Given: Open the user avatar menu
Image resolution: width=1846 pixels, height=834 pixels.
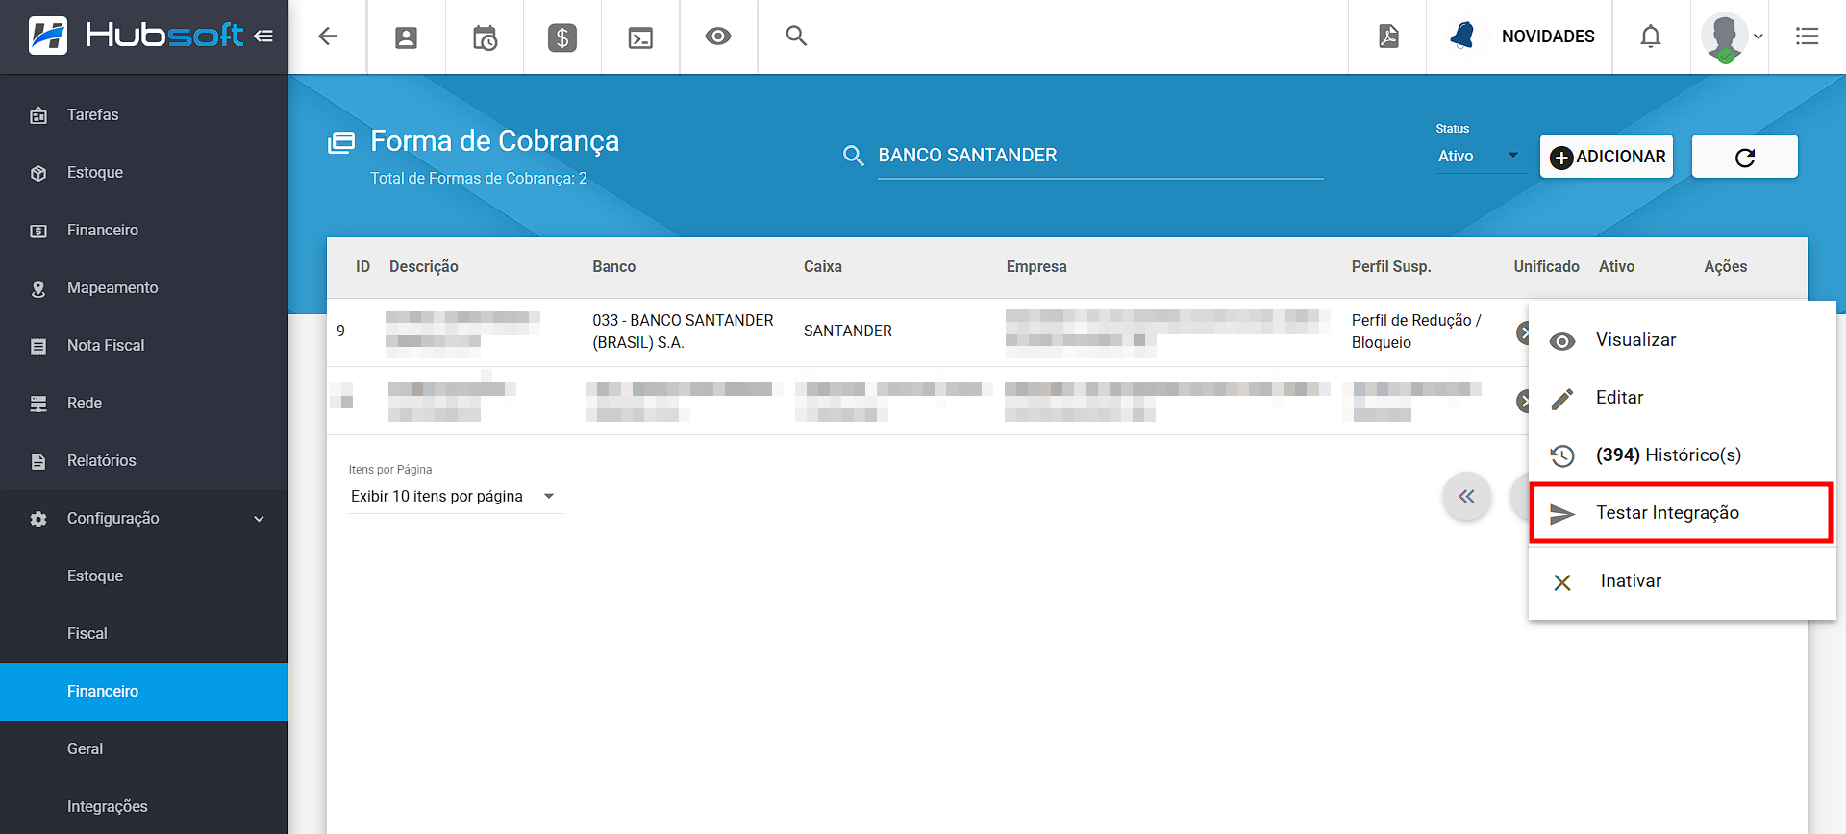Looking at the screenshot, I should pyautogui.click(x=1731, y=37).
